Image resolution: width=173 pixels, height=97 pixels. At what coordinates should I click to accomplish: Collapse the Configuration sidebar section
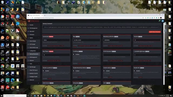pyautogui.click(x=33, y=51)
